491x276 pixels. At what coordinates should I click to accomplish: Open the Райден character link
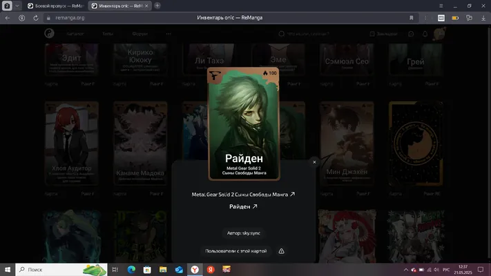pos(243,206)
